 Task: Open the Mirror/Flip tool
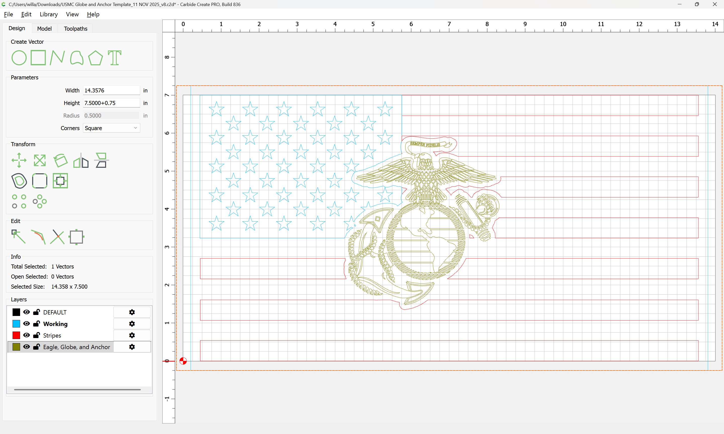click(81, 160)
